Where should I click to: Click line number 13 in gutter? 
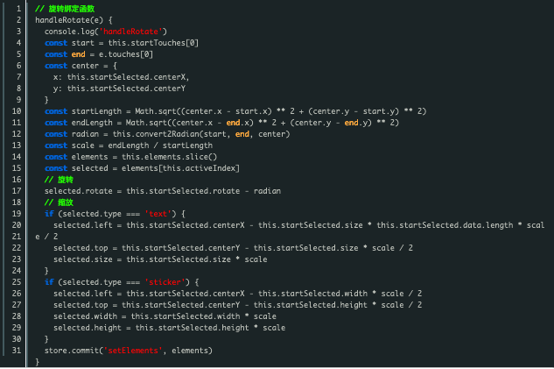pos(17,145)
